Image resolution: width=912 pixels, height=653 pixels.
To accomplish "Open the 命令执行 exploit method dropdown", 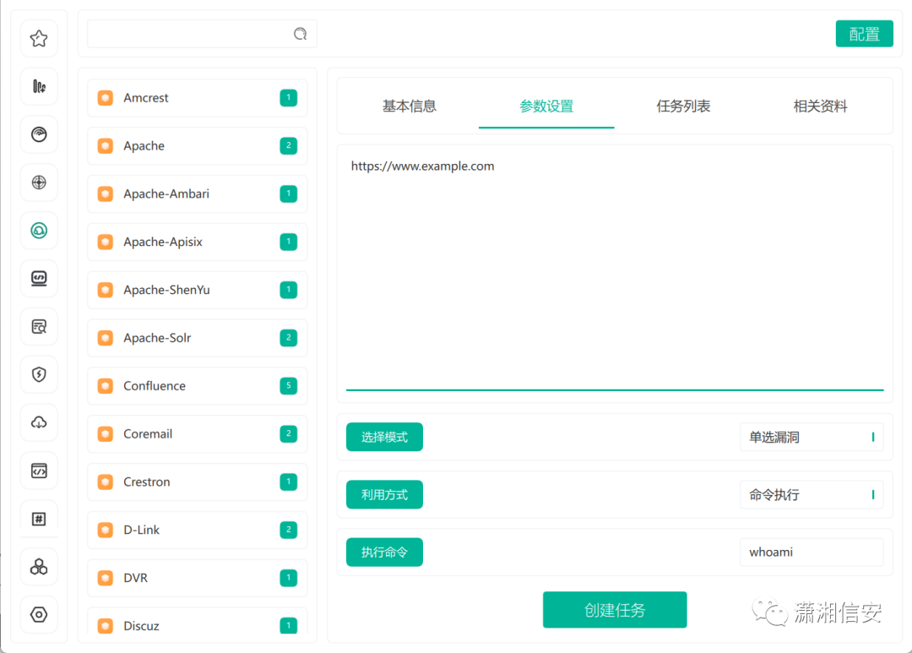I will (x=812, y=495).
